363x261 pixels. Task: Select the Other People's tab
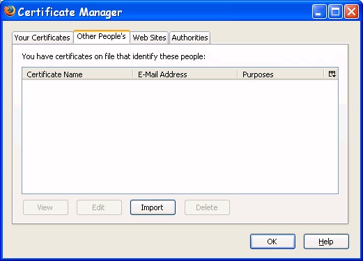tap(102, 37)
